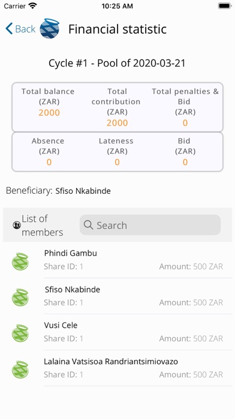Tap the magnifying glass search icon
Viewport: 235px width, 419px height.
coord(88,225)
